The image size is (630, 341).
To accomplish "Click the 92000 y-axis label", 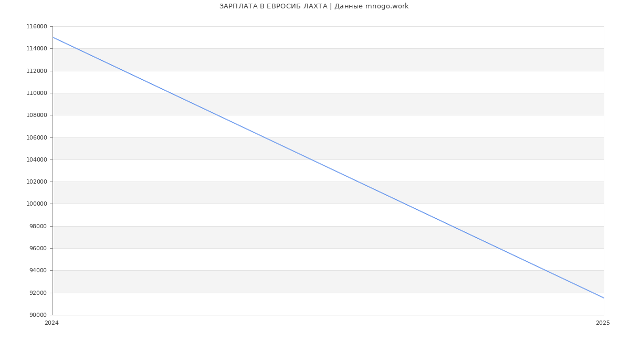I will [38, 293].
